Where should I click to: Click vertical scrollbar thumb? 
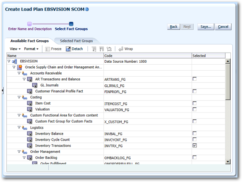[x=228, y=82]
